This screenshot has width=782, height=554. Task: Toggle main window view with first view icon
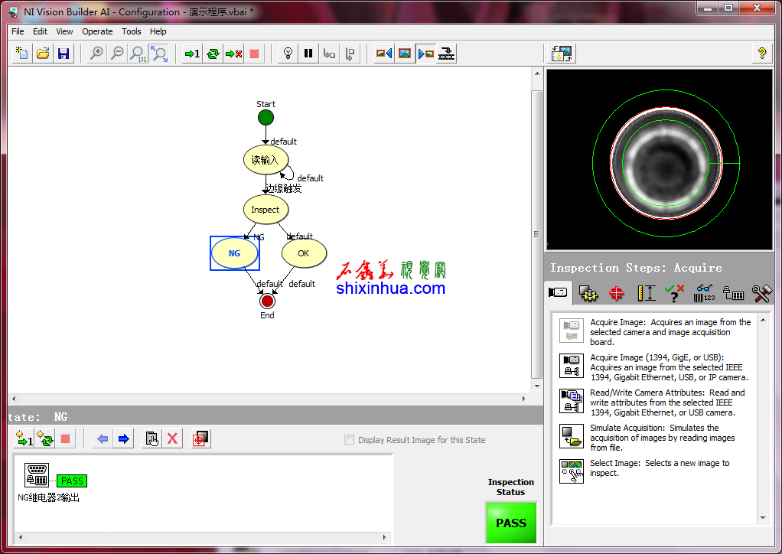tap(383, 54)
